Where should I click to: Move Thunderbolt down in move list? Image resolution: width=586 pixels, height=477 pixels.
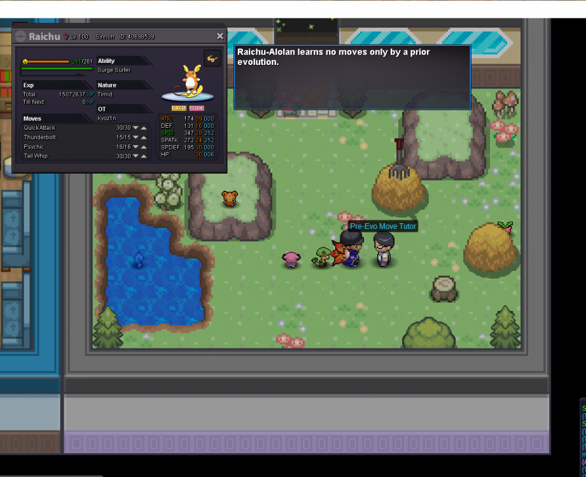(x=136, y=137)
